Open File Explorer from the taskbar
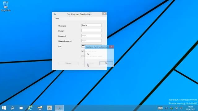198x111 pixels. click(x=40, y=108)
